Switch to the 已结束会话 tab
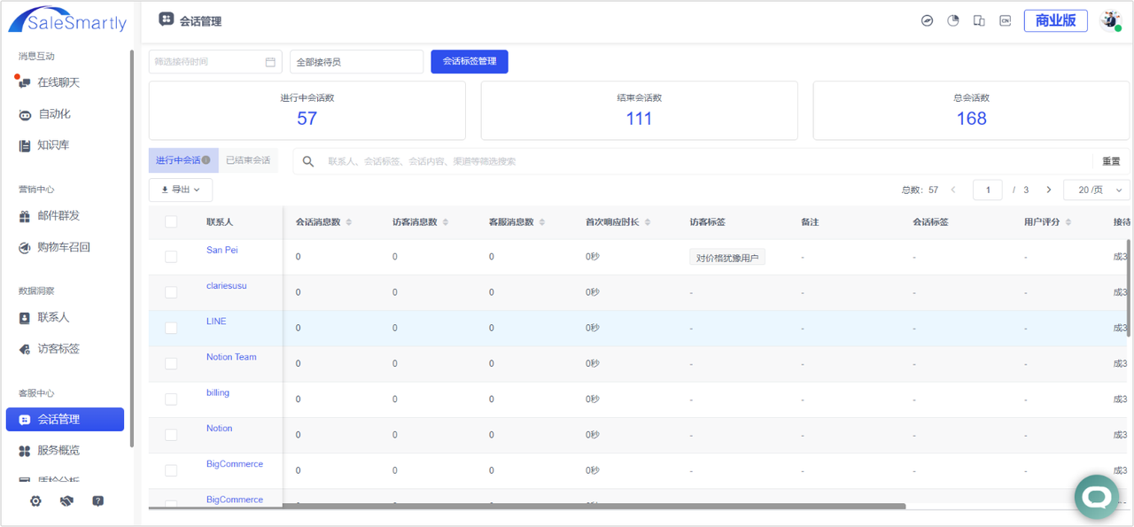The width and height of the screenshot is (1134, 527). (x=248, y=160)
